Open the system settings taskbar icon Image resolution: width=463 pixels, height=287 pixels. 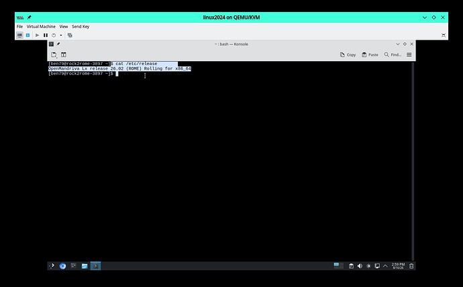coord(74,266)
